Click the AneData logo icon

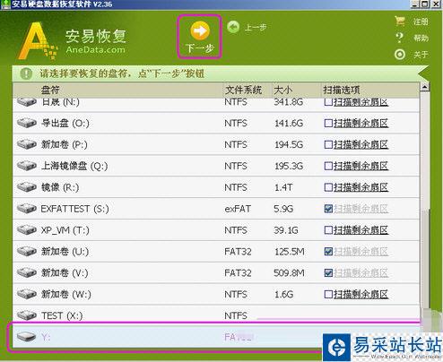38,40
